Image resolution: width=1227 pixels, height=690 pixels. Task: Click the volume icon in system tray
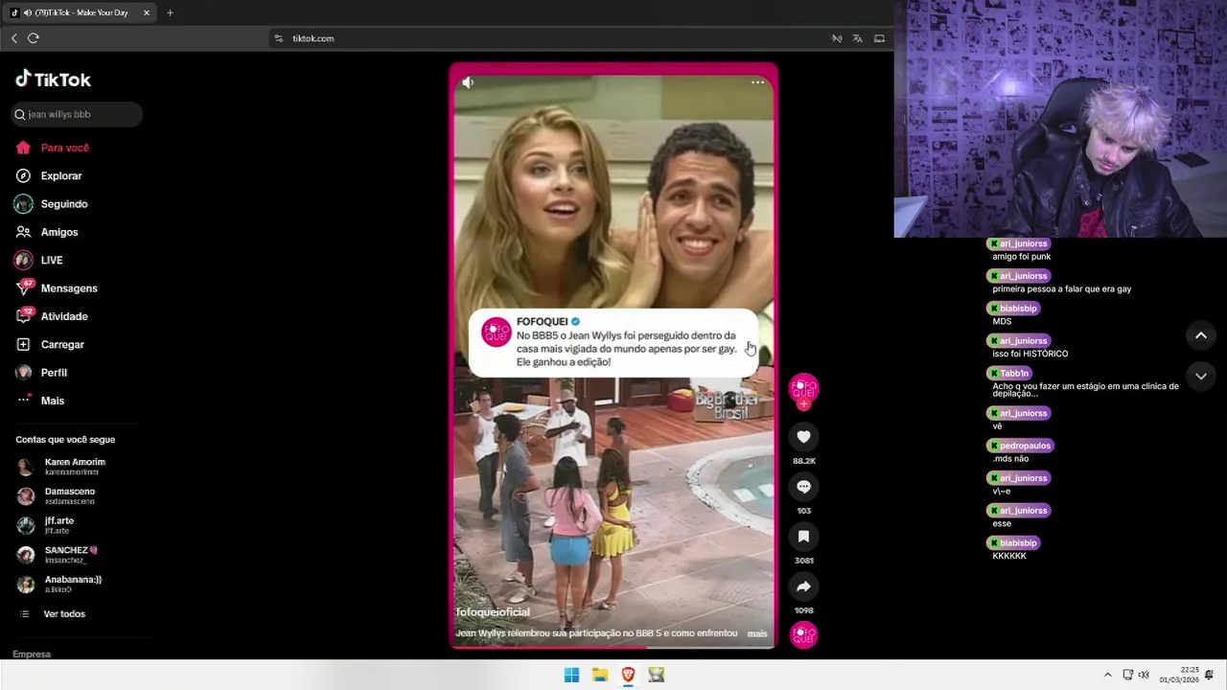(1144, 675)
